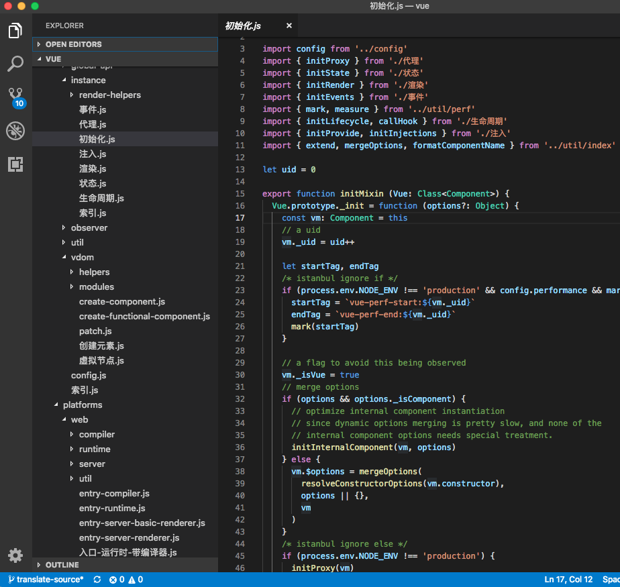Click the translate-source* branch indicator
The height and width of the screenshot is (587, 620).
[46, 580]
